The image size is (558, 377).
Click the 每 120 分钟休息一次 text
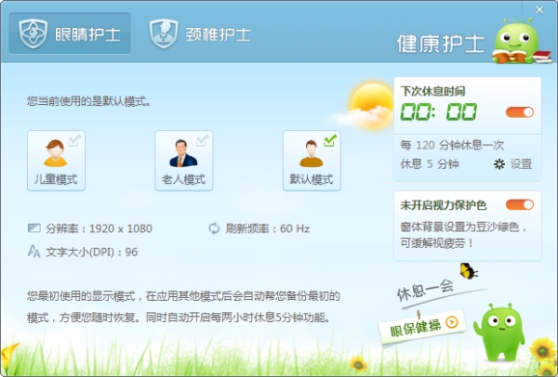(x=452, y=145)
